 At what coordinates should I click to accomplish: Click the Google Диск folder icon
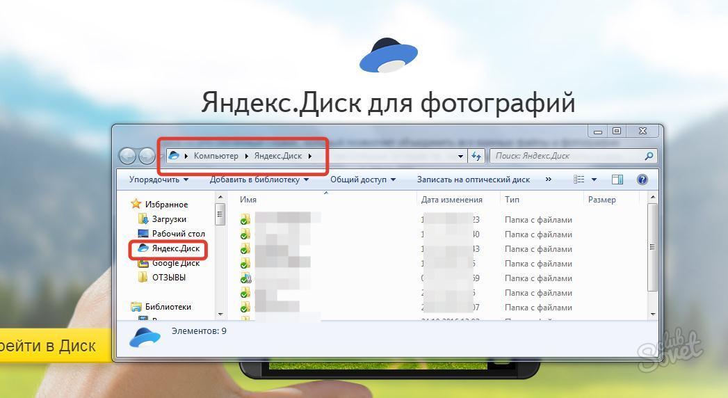click(143, 263)
